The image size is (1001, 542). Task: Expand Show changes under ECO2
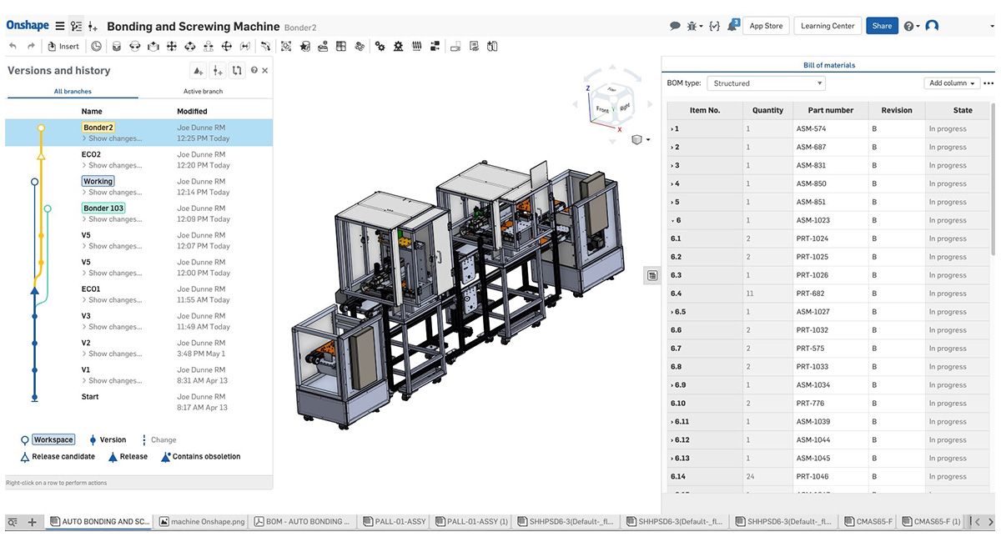112,165
